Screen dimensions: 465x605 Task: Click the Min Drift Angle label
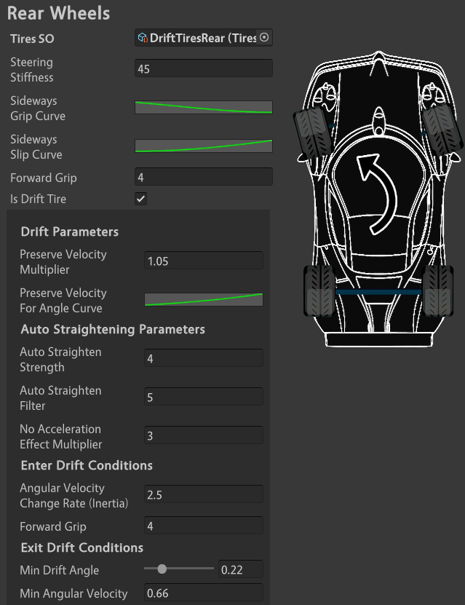(60, 570)
